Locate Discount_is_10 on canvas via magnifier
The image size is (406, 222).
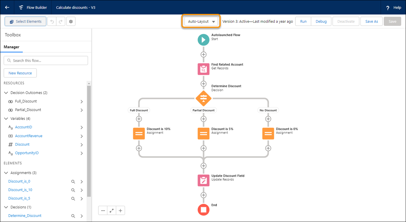click(73, 190)
